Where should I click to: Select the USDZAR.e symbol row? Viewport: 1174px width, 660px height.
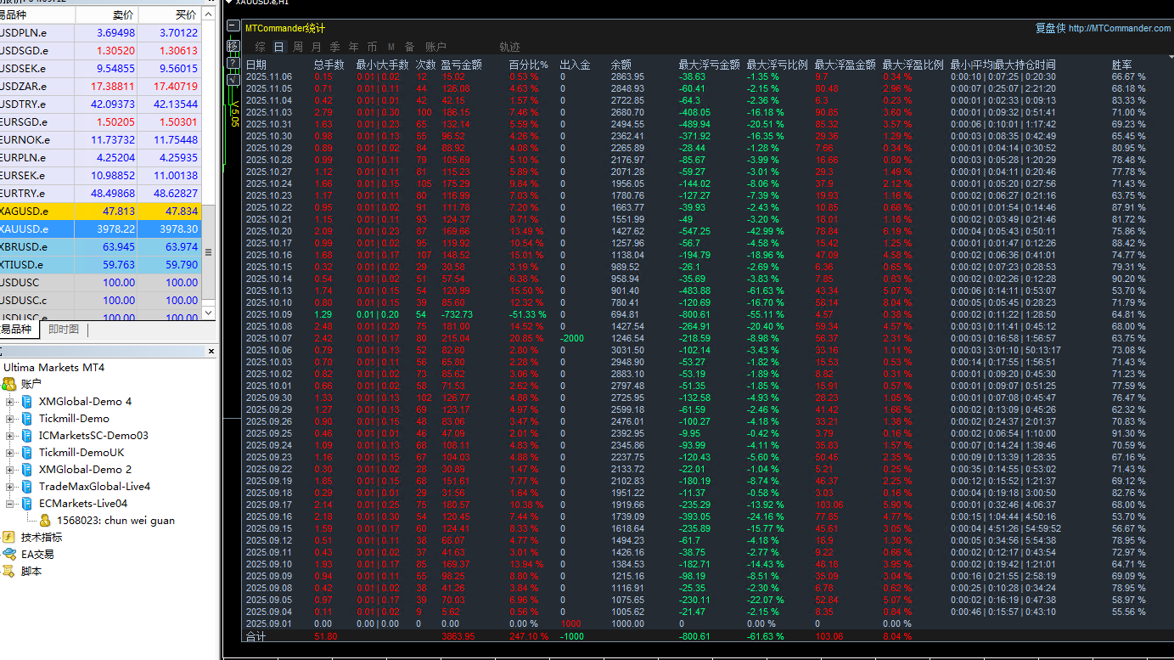pyautogui.click(x=101, y=86)
